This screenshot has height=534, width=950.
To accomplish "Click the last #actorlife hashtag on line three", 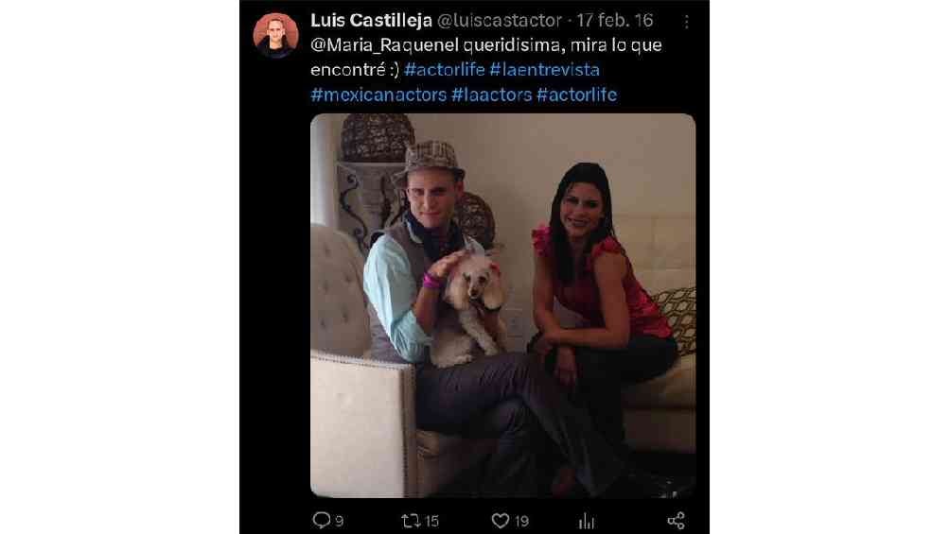I will click(577, 95).
